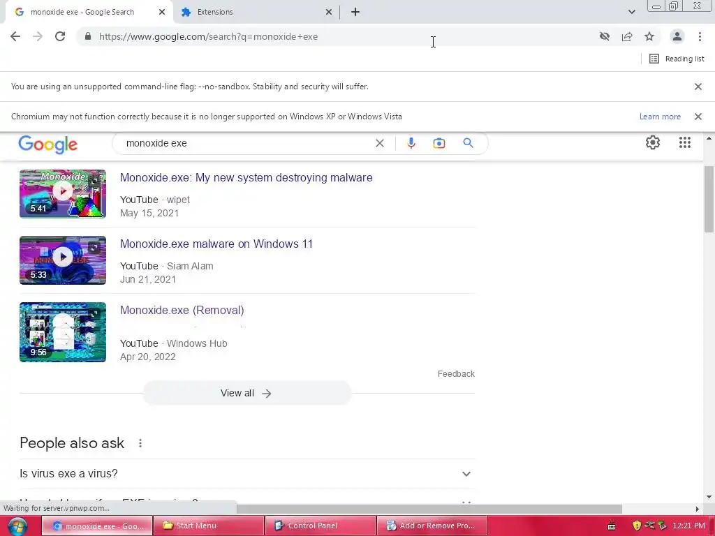Click the 12:21 PM tray clock
This screenshot has height=536, width=715.
pyautogui.click(x=688, y=526)
